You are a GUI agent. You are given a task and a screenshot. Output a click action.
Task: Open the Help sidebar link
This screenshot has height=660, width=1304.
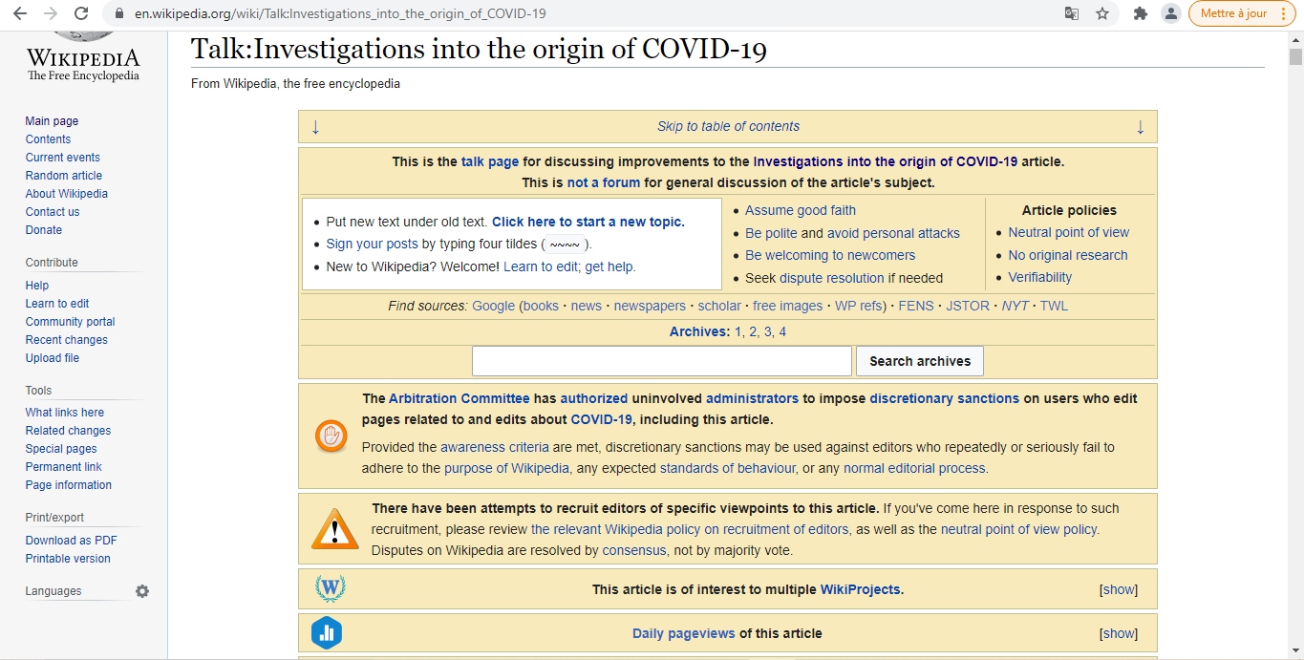tap(37, 286)
